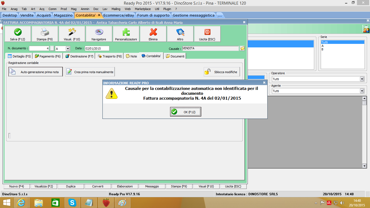Preview with the toolbar's Visual. (F10) wand icon
The height and width of the screenshot is (208, 370).
coord(72,34)
